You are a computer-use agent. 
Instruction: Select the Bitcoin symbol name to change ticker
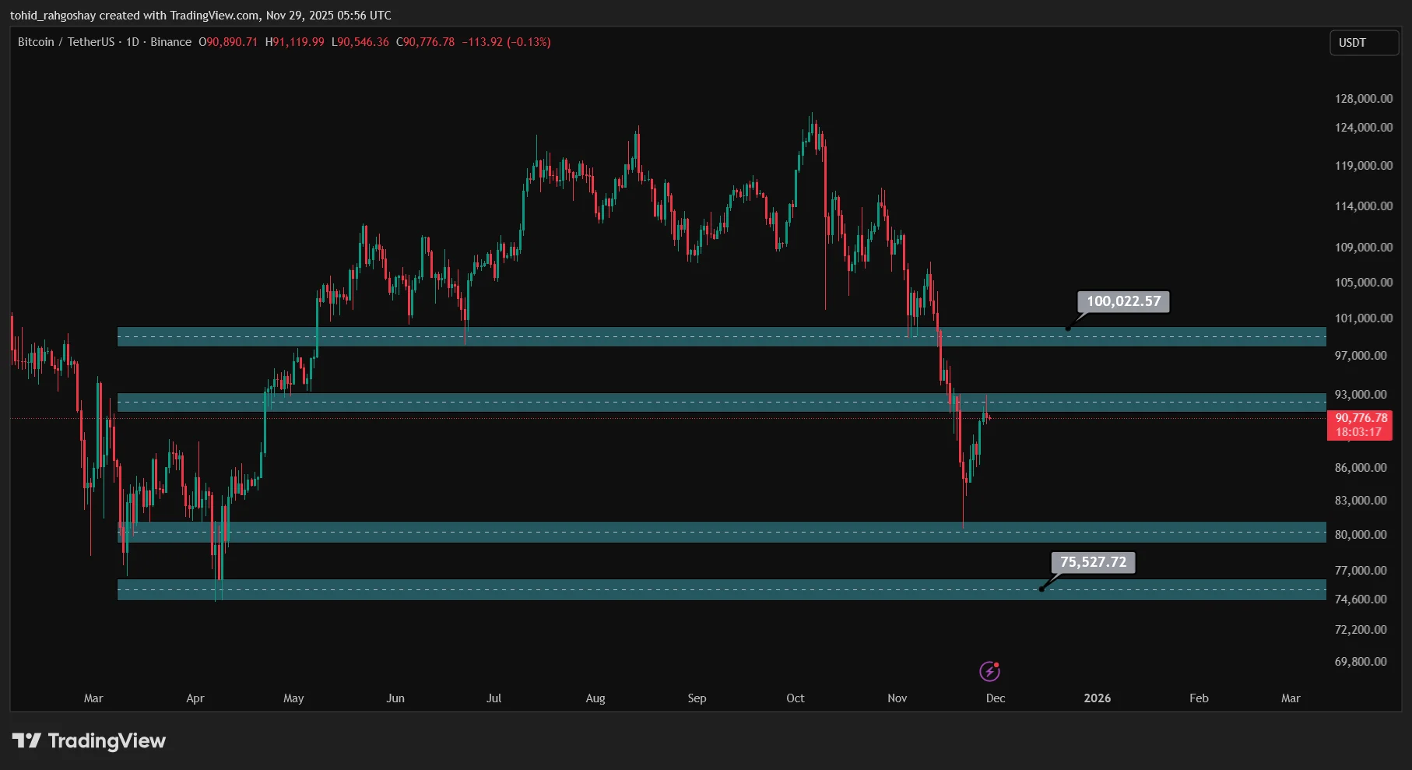click(36, 42)
